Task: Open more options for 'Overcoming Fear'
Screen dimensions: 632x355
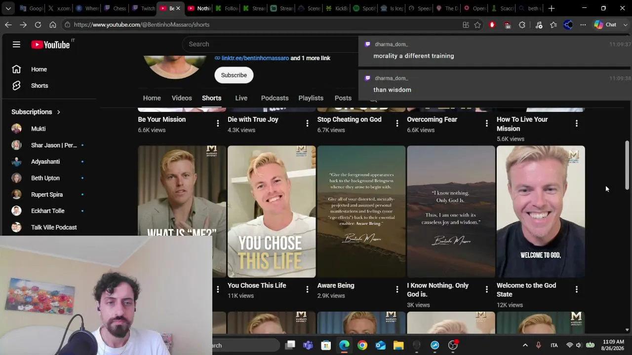Action: 487,123
